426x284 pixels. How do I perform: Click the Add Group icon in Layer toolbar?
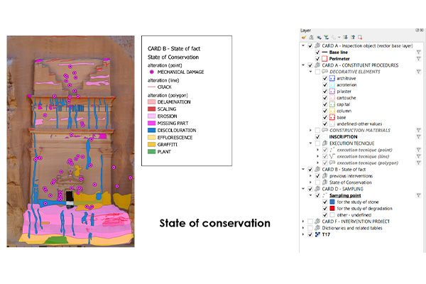[311, 38]
